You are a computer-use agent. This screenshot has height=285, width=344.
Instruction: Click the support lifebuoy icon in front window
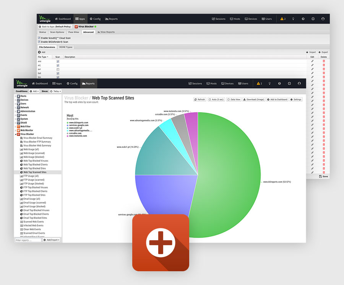pyautogui.click(x=289, y=83)
